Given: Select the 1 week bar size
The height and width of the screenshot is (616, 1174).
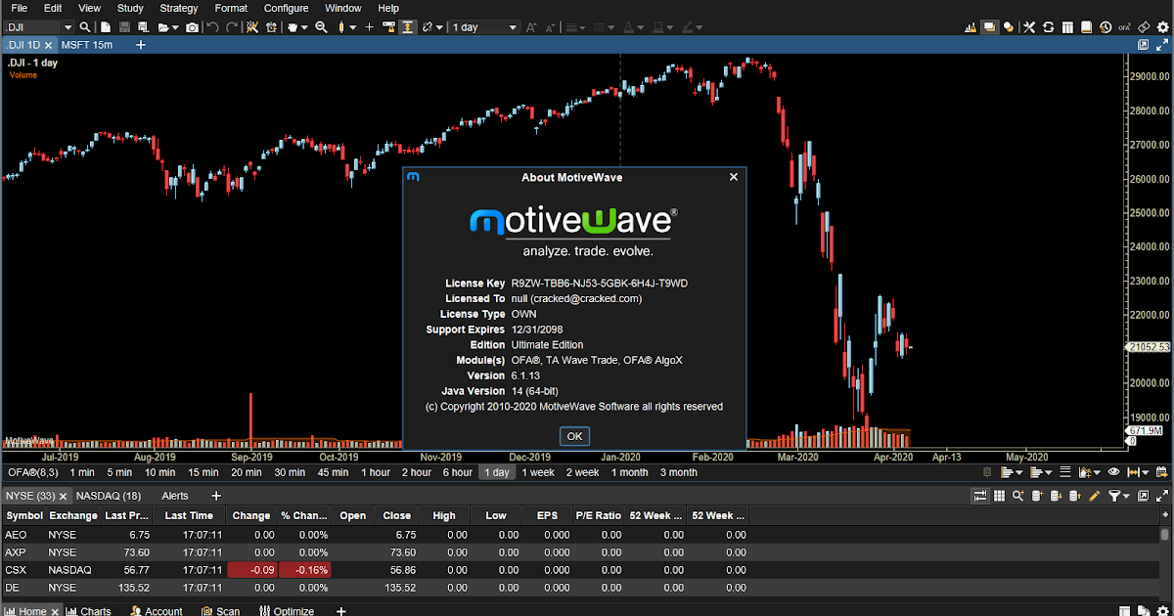Looking at the screenshot, I should [537, 472].
